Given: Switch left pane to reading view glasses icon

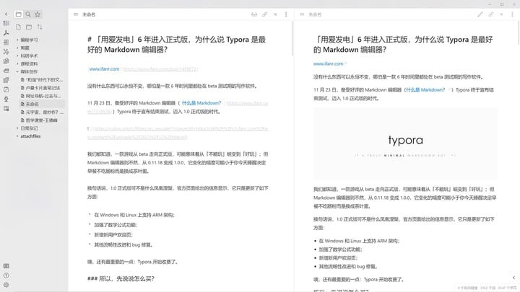Looking at the screenshot, I should [x=254, y=14].
